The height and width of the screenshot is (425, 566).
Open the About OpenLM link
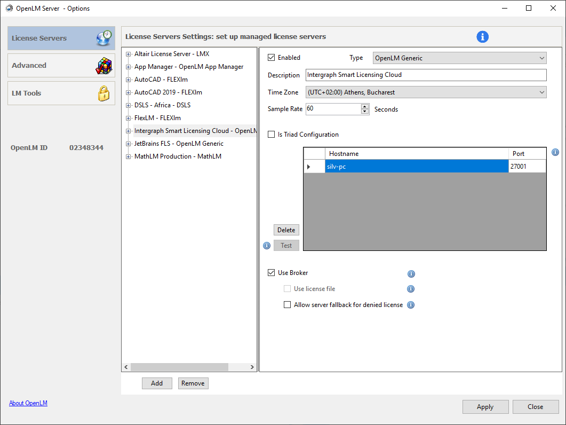[x=28, y=403]
